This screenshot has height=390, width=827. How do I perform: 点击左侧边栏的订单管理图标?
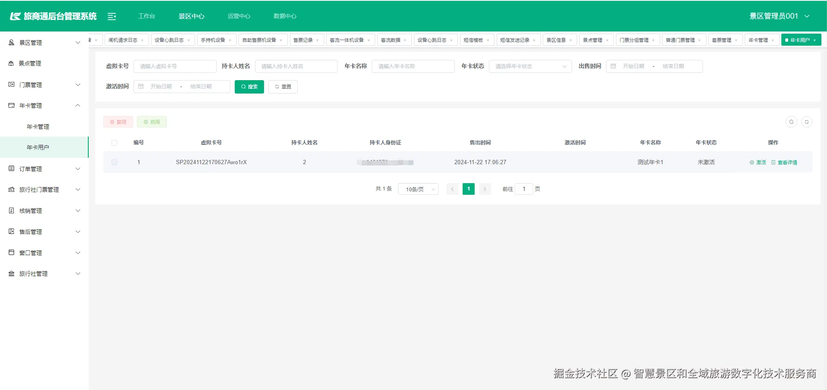coord(11,168)
